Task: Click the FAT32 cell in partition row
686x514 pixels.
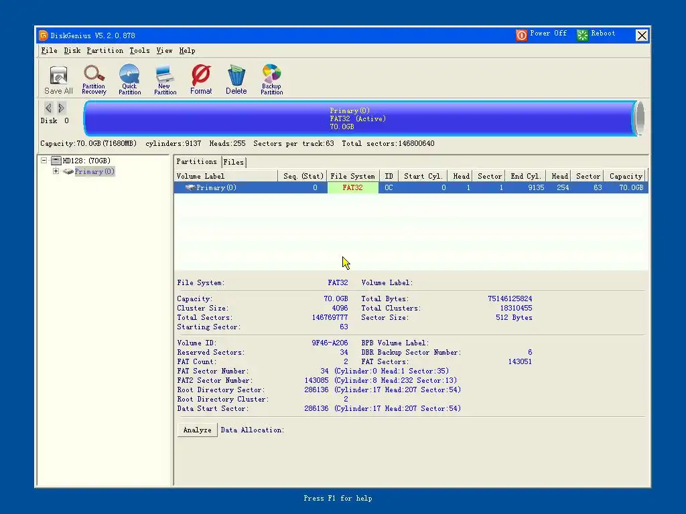Action: 352,187
